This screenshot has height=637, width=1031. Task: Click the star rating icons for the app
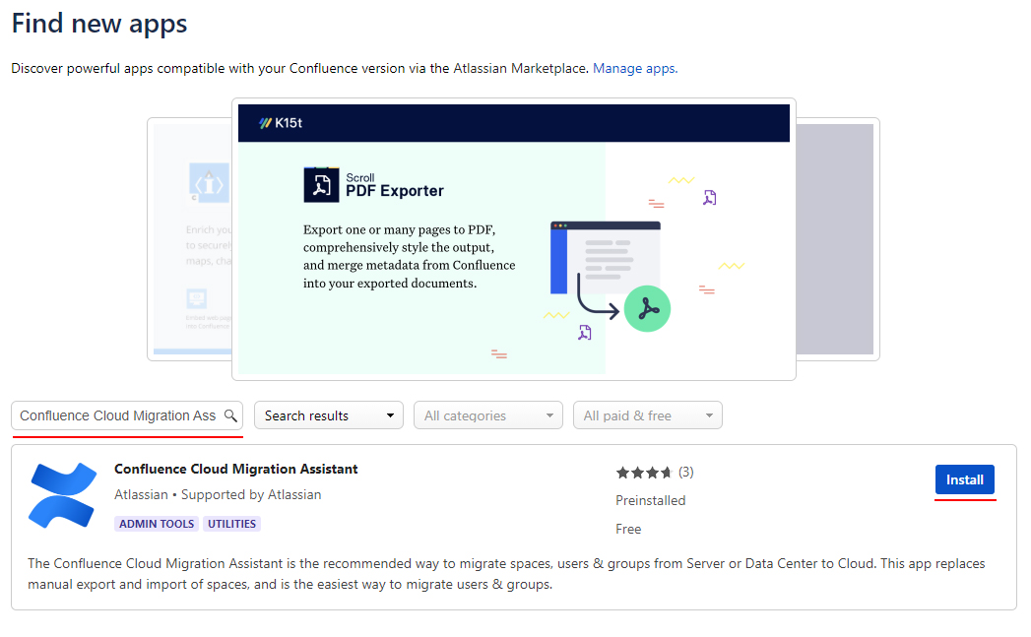click(643, 472)
